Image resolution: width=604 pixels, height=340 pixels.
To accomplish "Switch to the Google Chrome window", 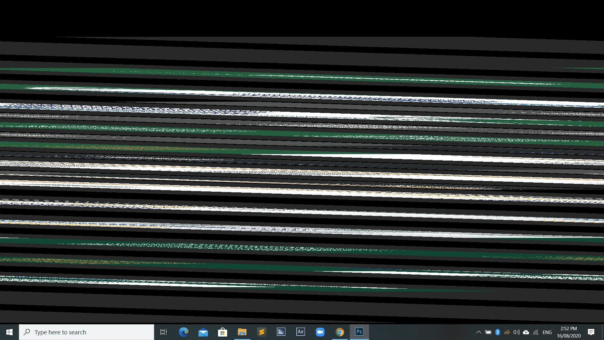I will (340, 332).
